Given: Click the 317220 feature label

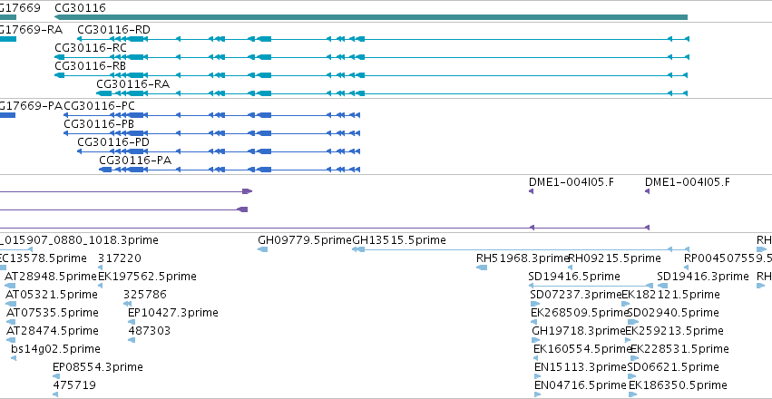Looking at the screenshot, I should point(120,258).
